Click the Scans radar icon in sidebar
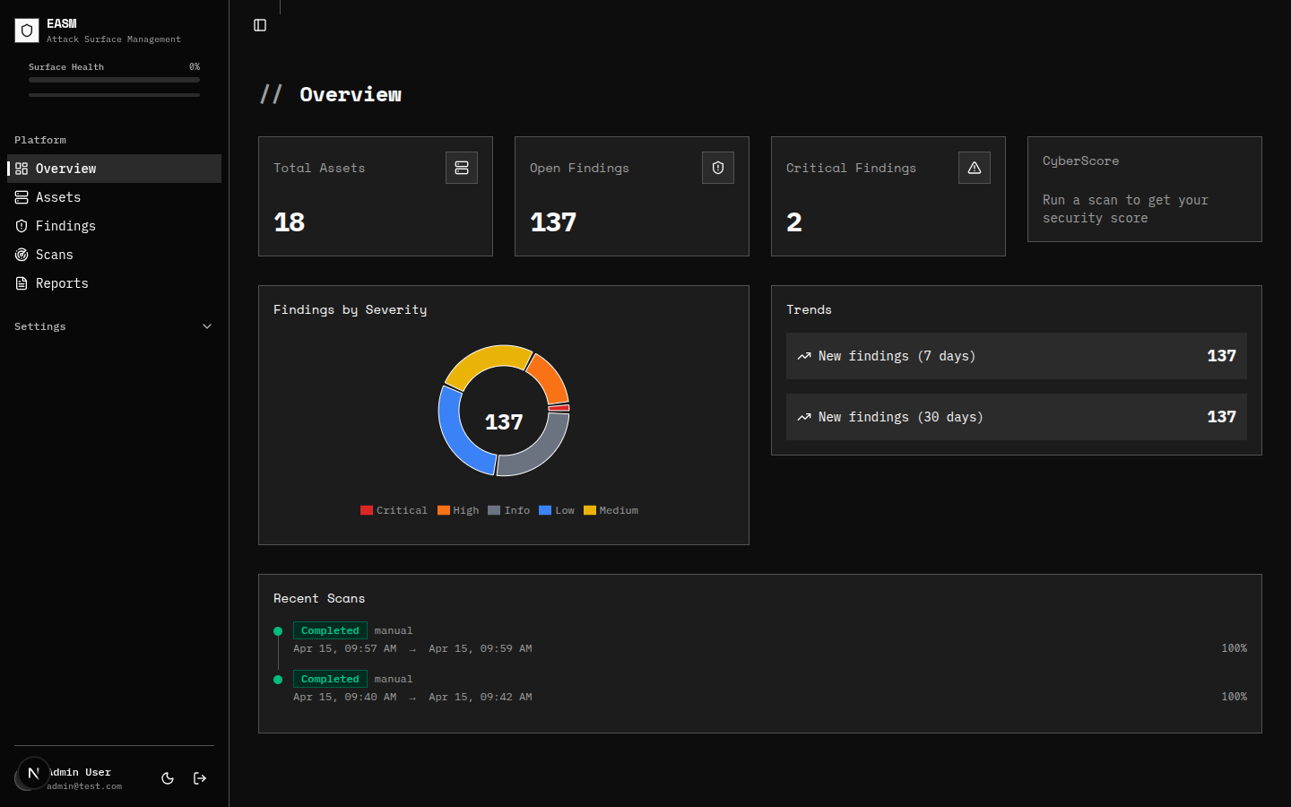Image resolution: width=1291 pixels, height=807 pixels. [22, 255]
